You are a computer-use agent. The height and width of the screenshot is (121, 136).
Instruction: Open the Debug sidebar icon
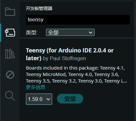[x=10, y=75]
